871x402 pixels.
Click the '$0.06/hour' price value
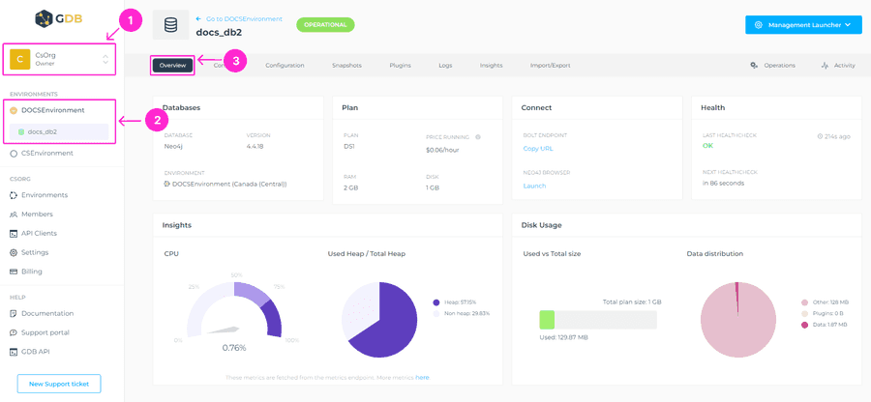coord(442,150)
